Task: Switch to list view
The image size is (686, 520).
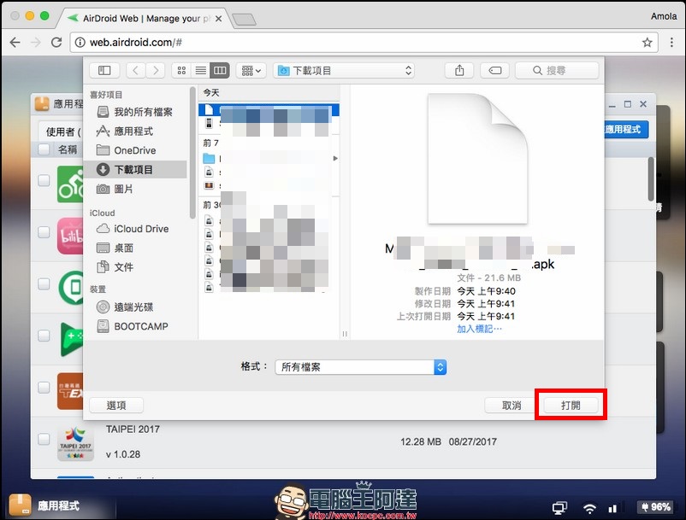Action: pyautogui.click(x=201, y=70)
